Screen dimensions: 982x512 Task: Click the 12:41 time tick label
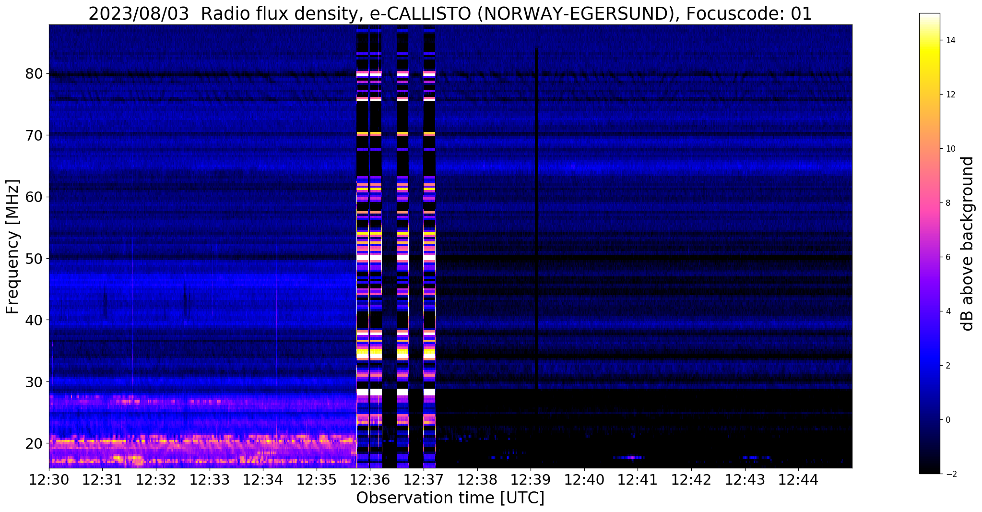pyautogui.click(x=638, y=479)
